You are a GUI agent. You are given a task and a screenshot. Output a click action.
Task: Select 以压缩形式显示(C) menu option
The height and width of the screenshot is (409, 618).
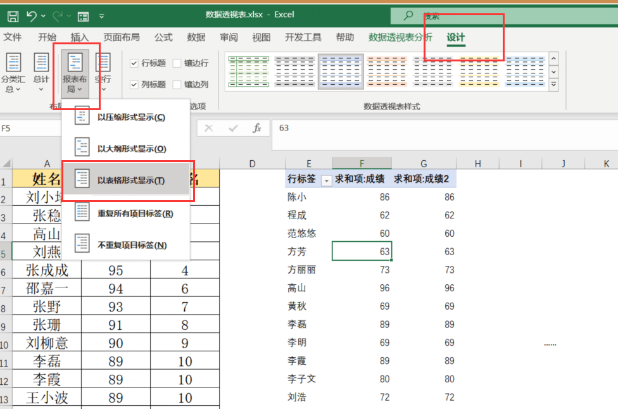pyautogui.click(x=126, y=117)
